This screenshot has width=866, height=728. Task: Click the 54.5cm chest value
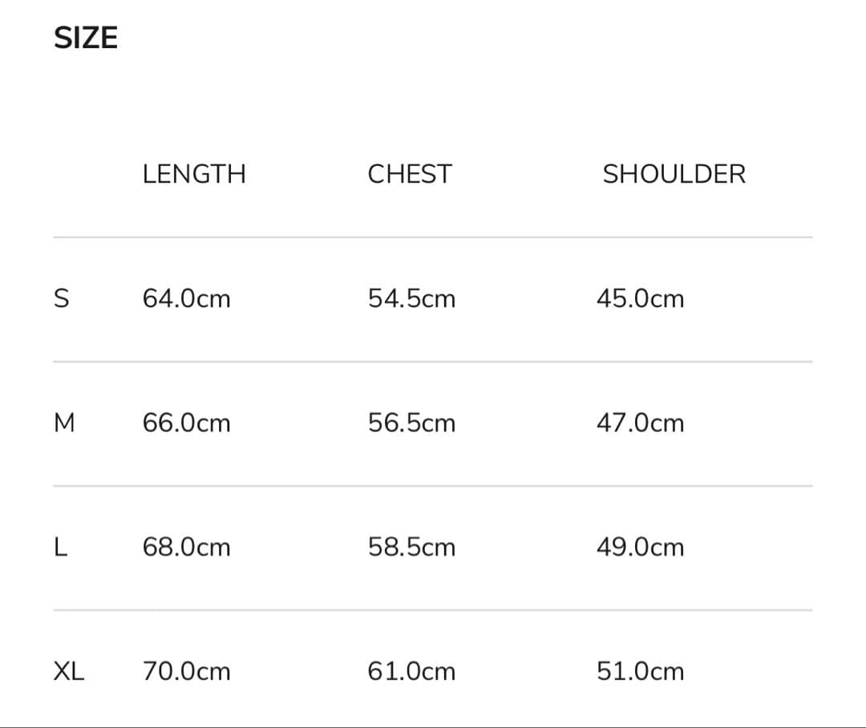point(411,299)
